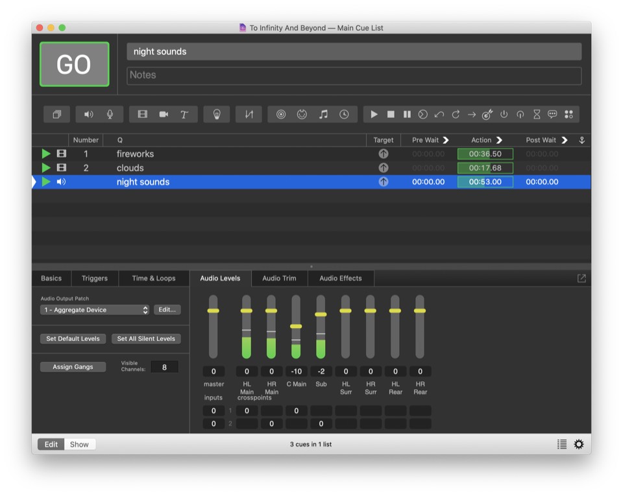Expand the Pre Wait column chevron
This screenshot has width=623, height=496.
[446, 140]
